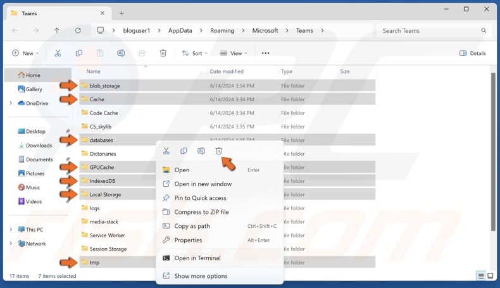Open the Desktop folder in the sidebar

point(32,132)
